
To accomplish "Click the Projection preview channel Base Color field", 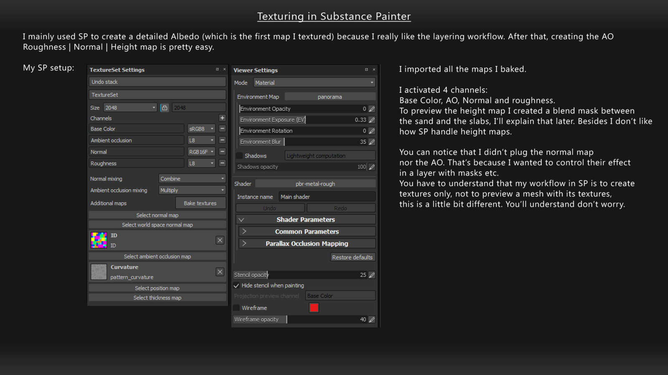I will tap(340, 296).
